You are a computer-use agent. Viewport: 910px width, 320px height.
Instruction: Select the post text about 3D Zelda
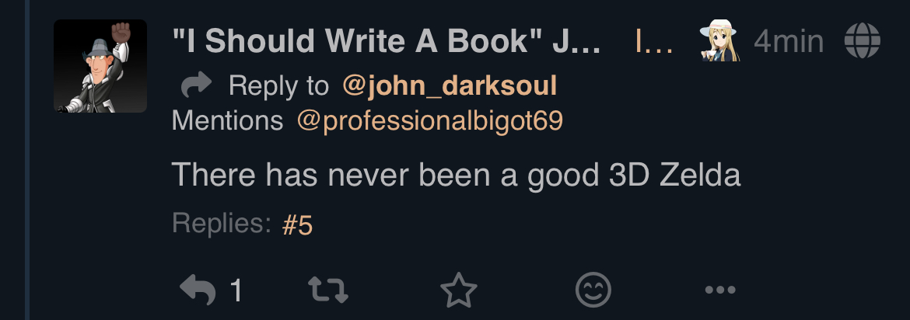(456, 174)
